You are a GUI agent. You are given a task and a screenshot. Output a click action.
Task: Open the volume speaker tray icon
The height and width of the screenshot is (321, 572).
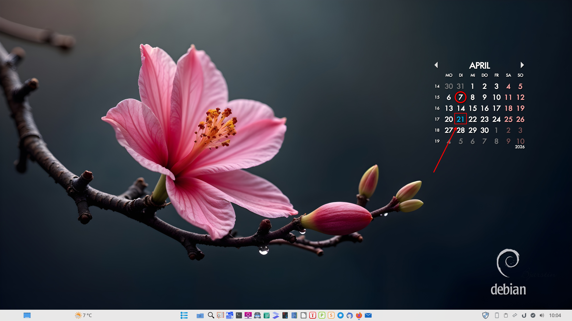[542, 315]
